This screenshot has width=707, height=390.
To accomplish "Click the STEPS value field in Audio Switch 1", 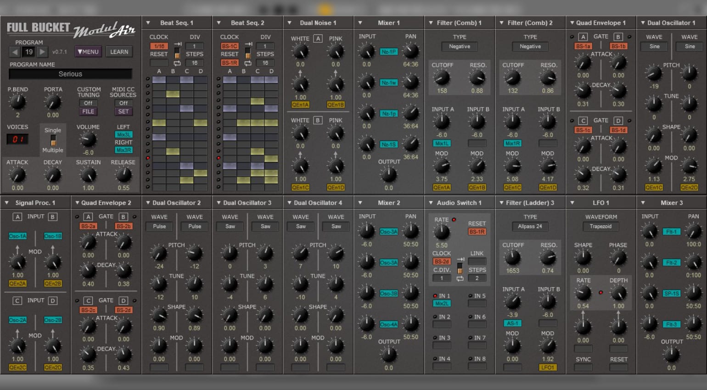I will click(477, 278).
